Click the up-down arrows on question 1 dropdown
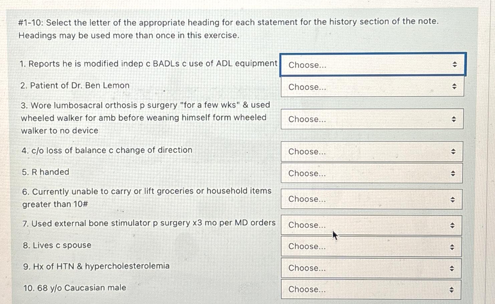This screenshot has height=304, width=495. 455,65
